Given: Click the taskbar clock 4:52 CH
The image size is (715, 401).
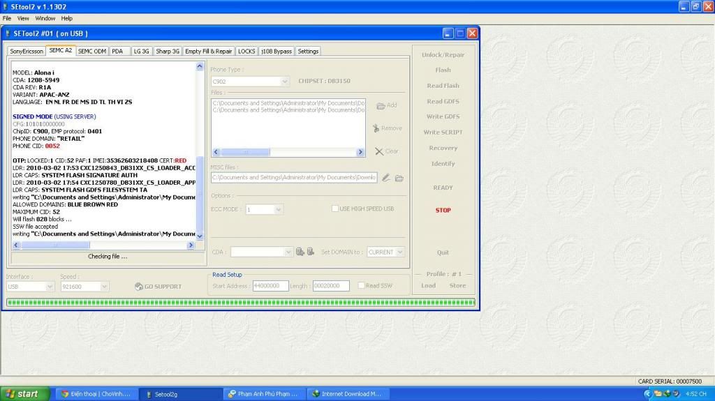Looking at the screenshot, I should [696, 394].
